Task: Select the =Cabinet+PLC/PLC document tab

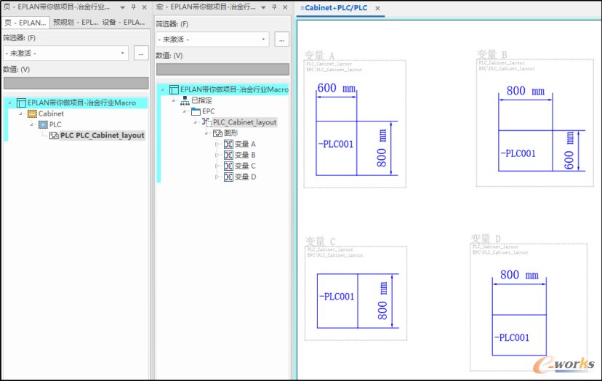Action: [x=334, y=8]
